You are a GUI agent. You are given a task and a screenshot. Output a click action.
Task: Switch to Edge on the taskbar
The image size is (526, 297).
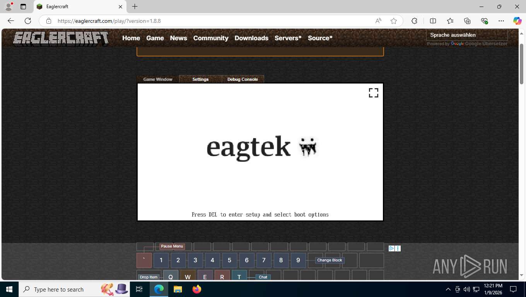159,289
